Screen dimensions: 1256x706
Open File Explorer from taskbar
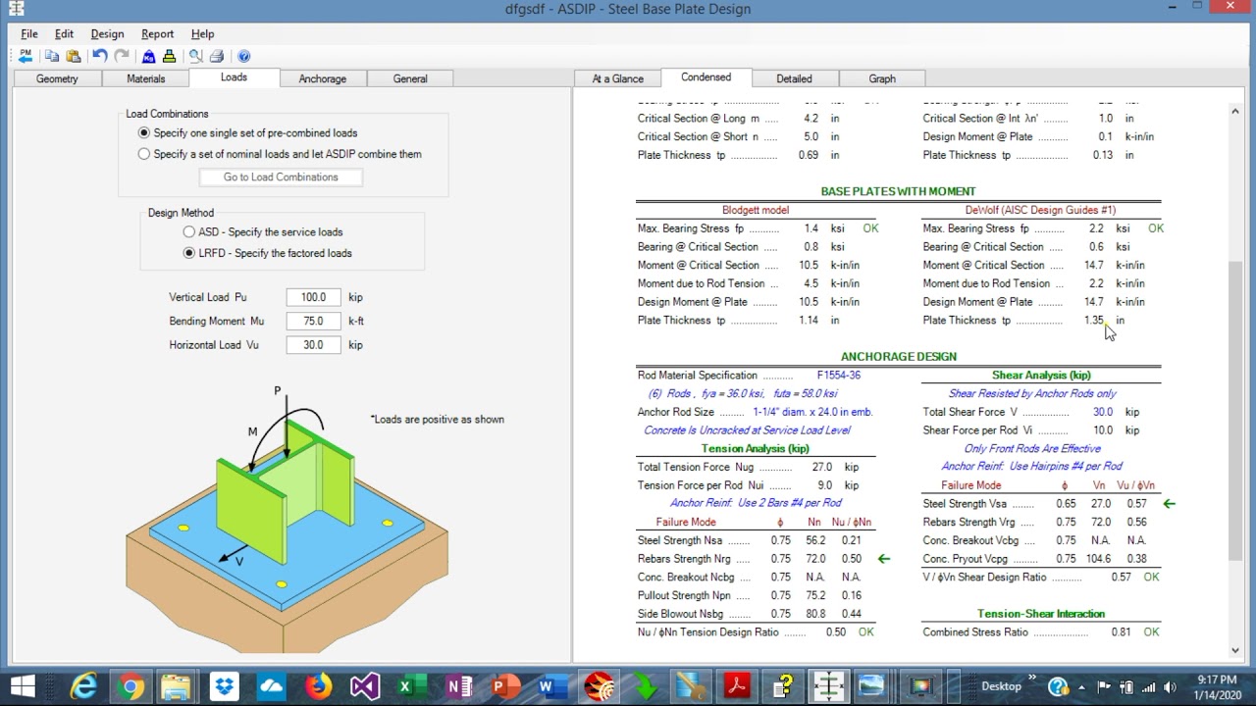(177, 686)
